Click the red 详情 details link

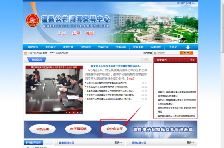[131, 79]
